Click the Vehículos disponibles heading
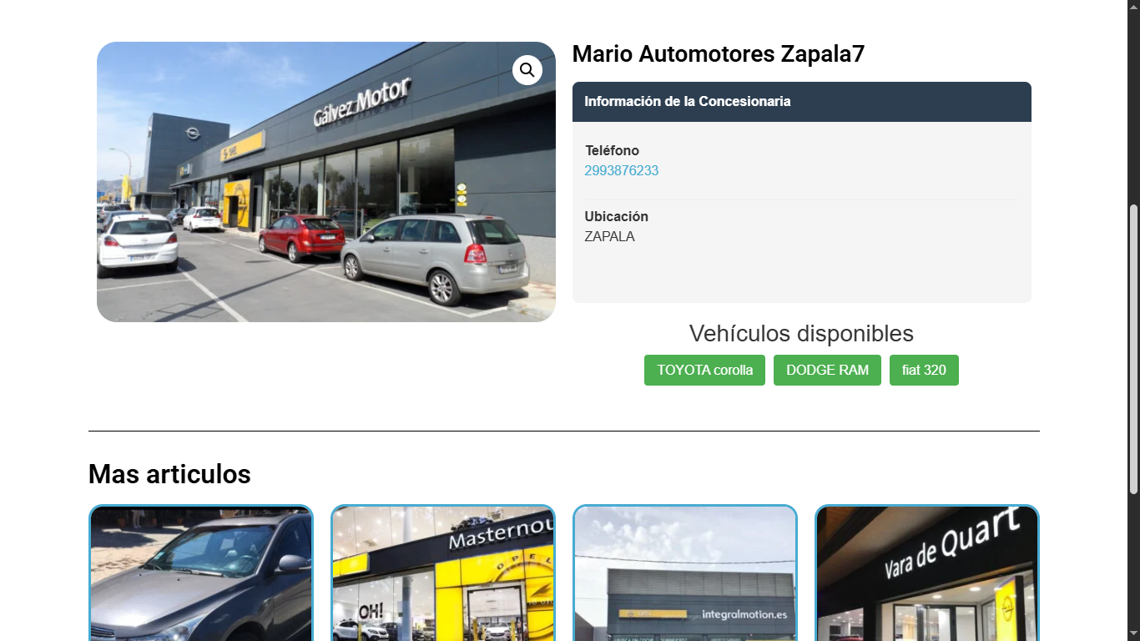 click(801, 334)
